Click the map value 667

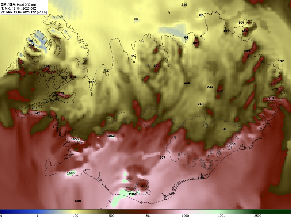tap(196, 43)
